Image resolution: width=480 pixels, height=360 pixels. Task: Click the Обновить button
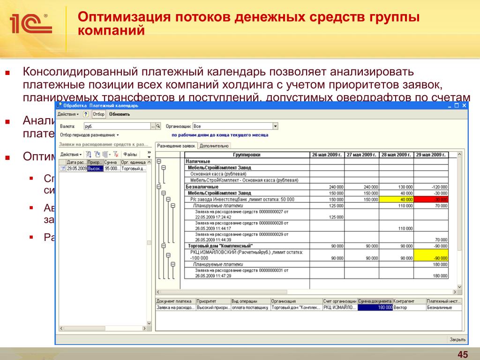pos(120,114)
